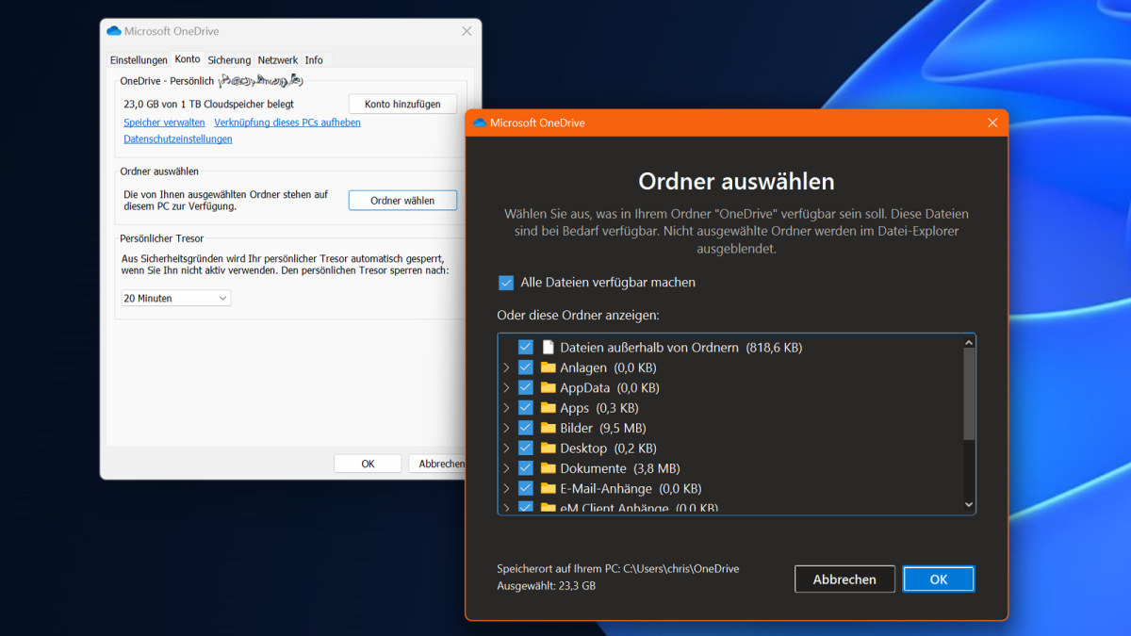Close the OneDrive settings window
This screenshot has width=1131, height=636.
click(467, 31)
